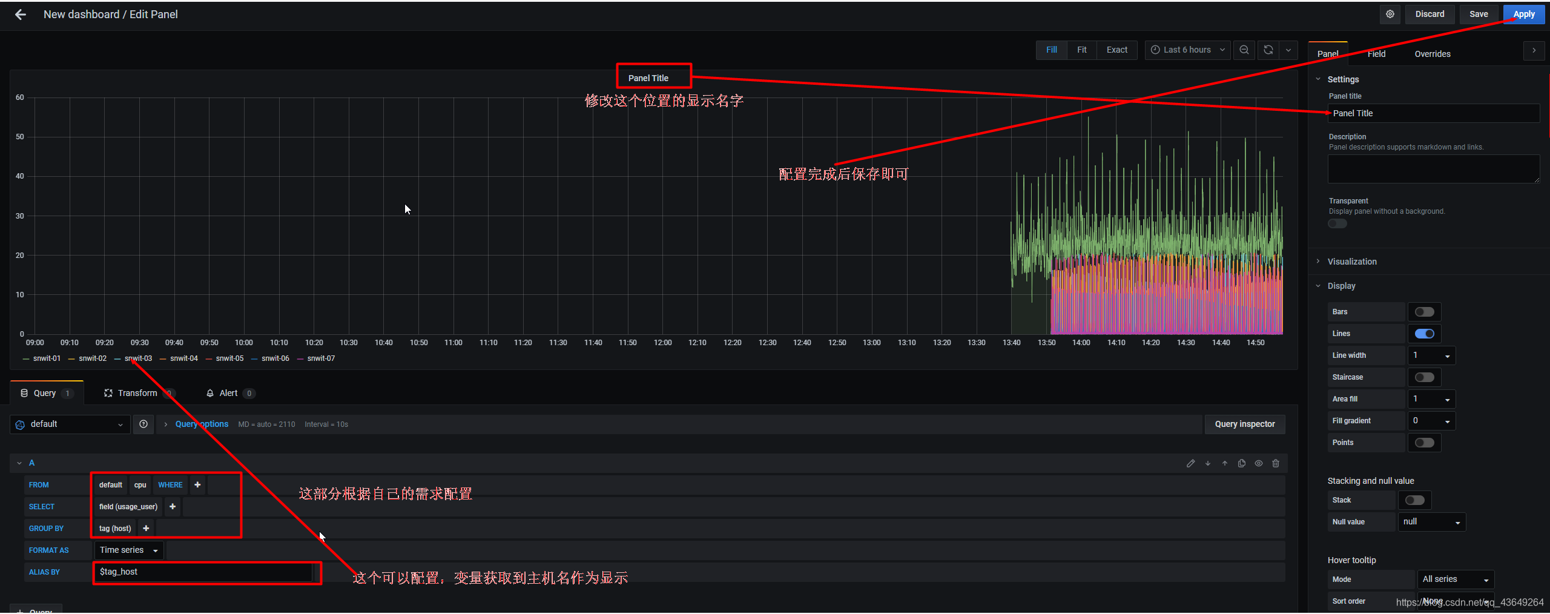Open refresh interval dropdown arrow
1550x614 pixels.
coord(1288,50)
